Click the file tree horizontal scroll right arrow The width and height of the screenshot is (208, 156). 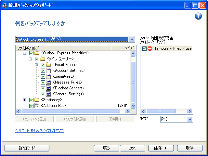coord(127,111)
